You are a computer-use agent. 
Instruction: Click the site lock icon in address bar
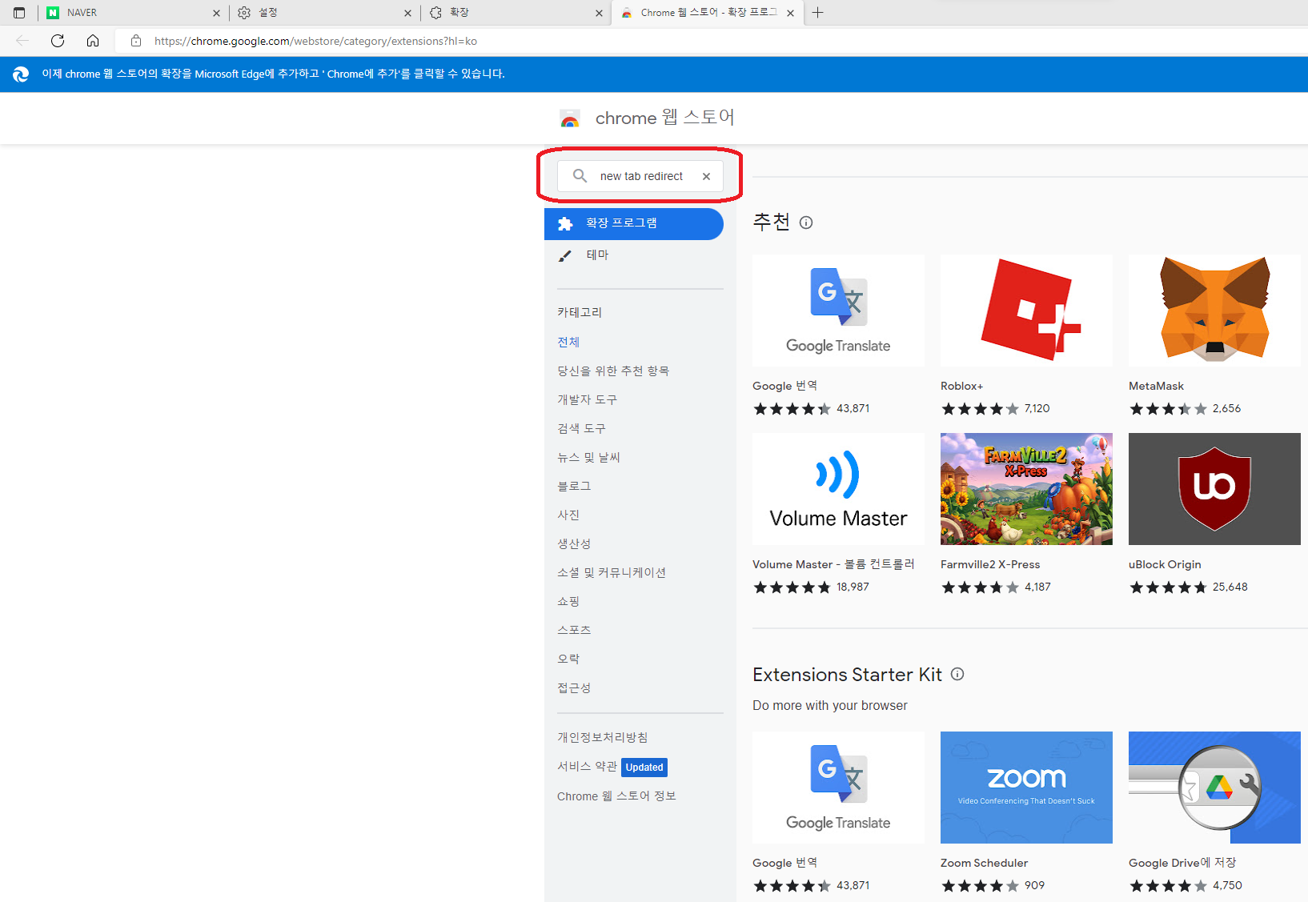coord(136,41)
